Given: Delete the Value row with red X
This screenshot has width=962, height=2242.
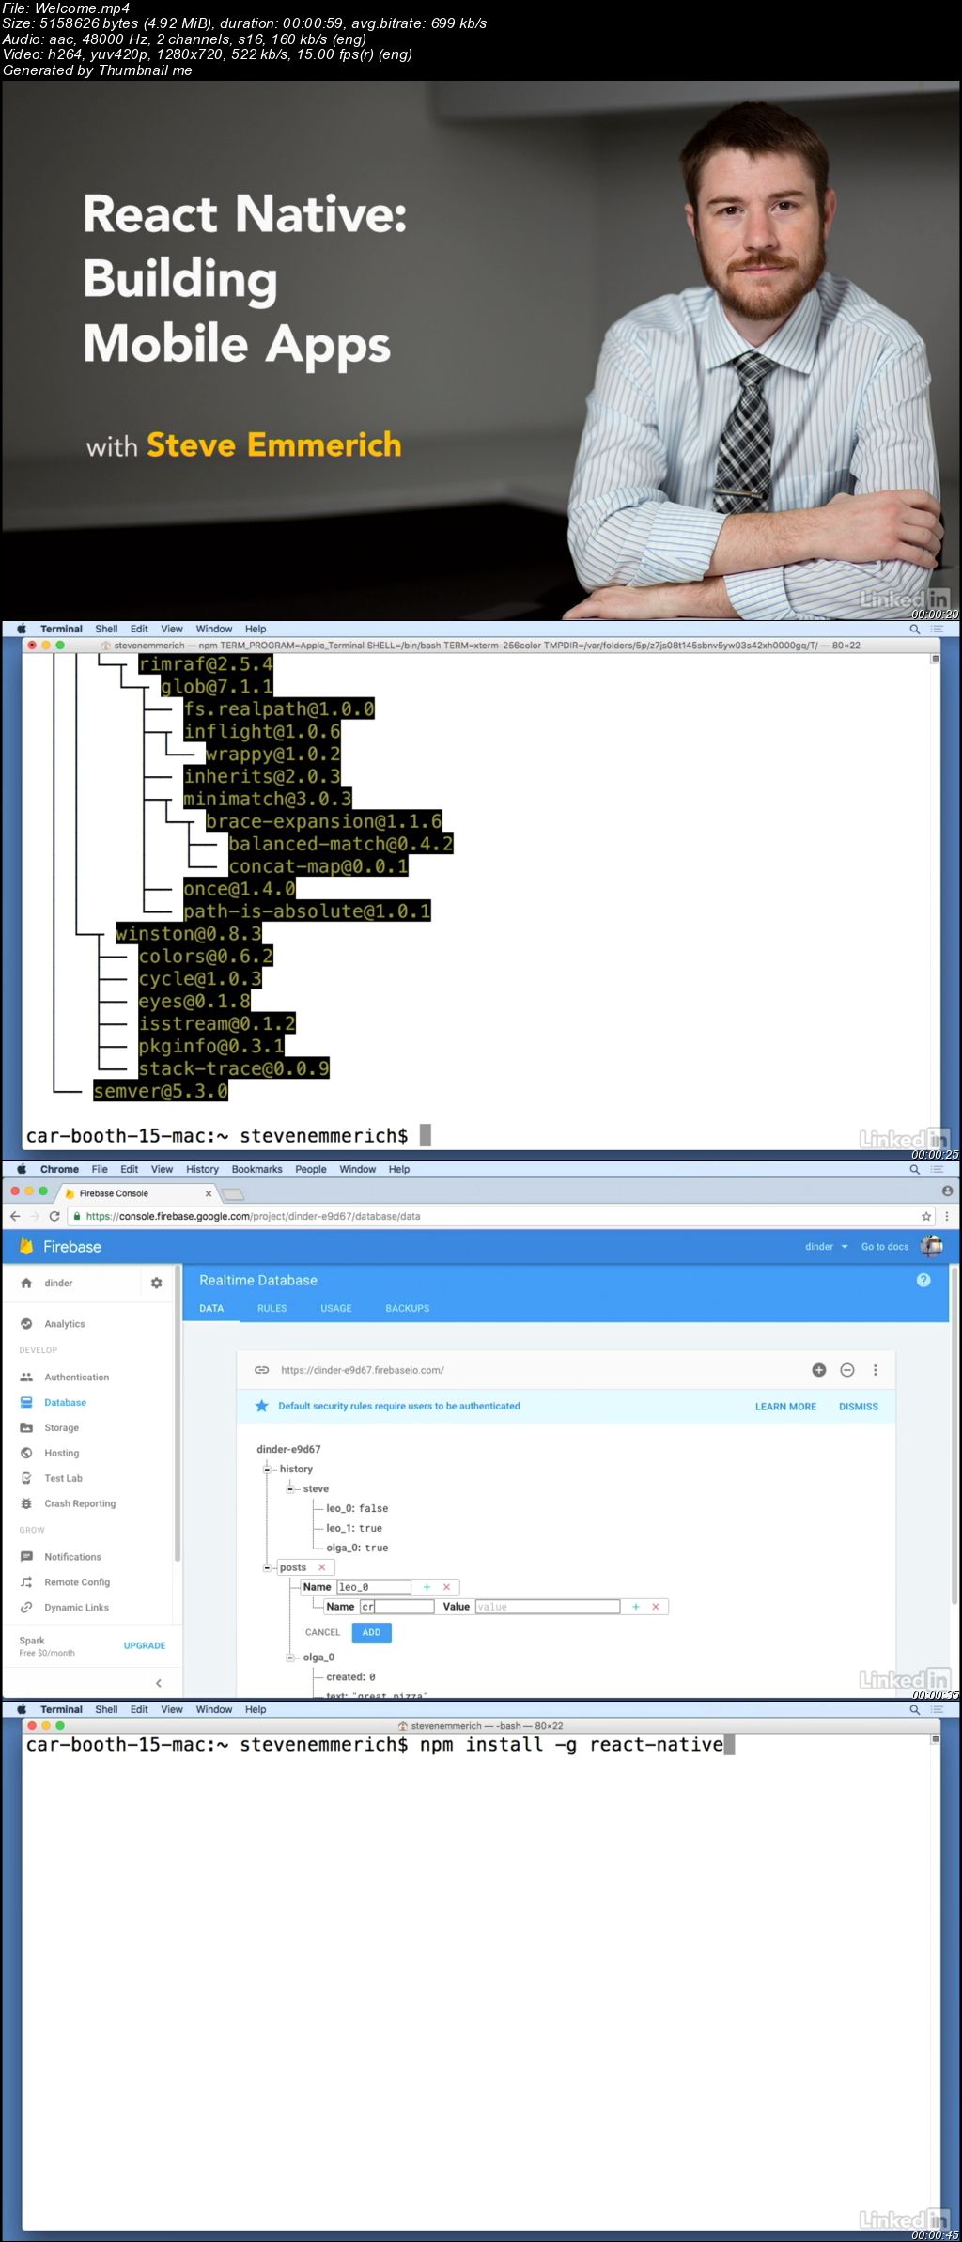Looking at the screenshot, I should [x=656, y=1607].
